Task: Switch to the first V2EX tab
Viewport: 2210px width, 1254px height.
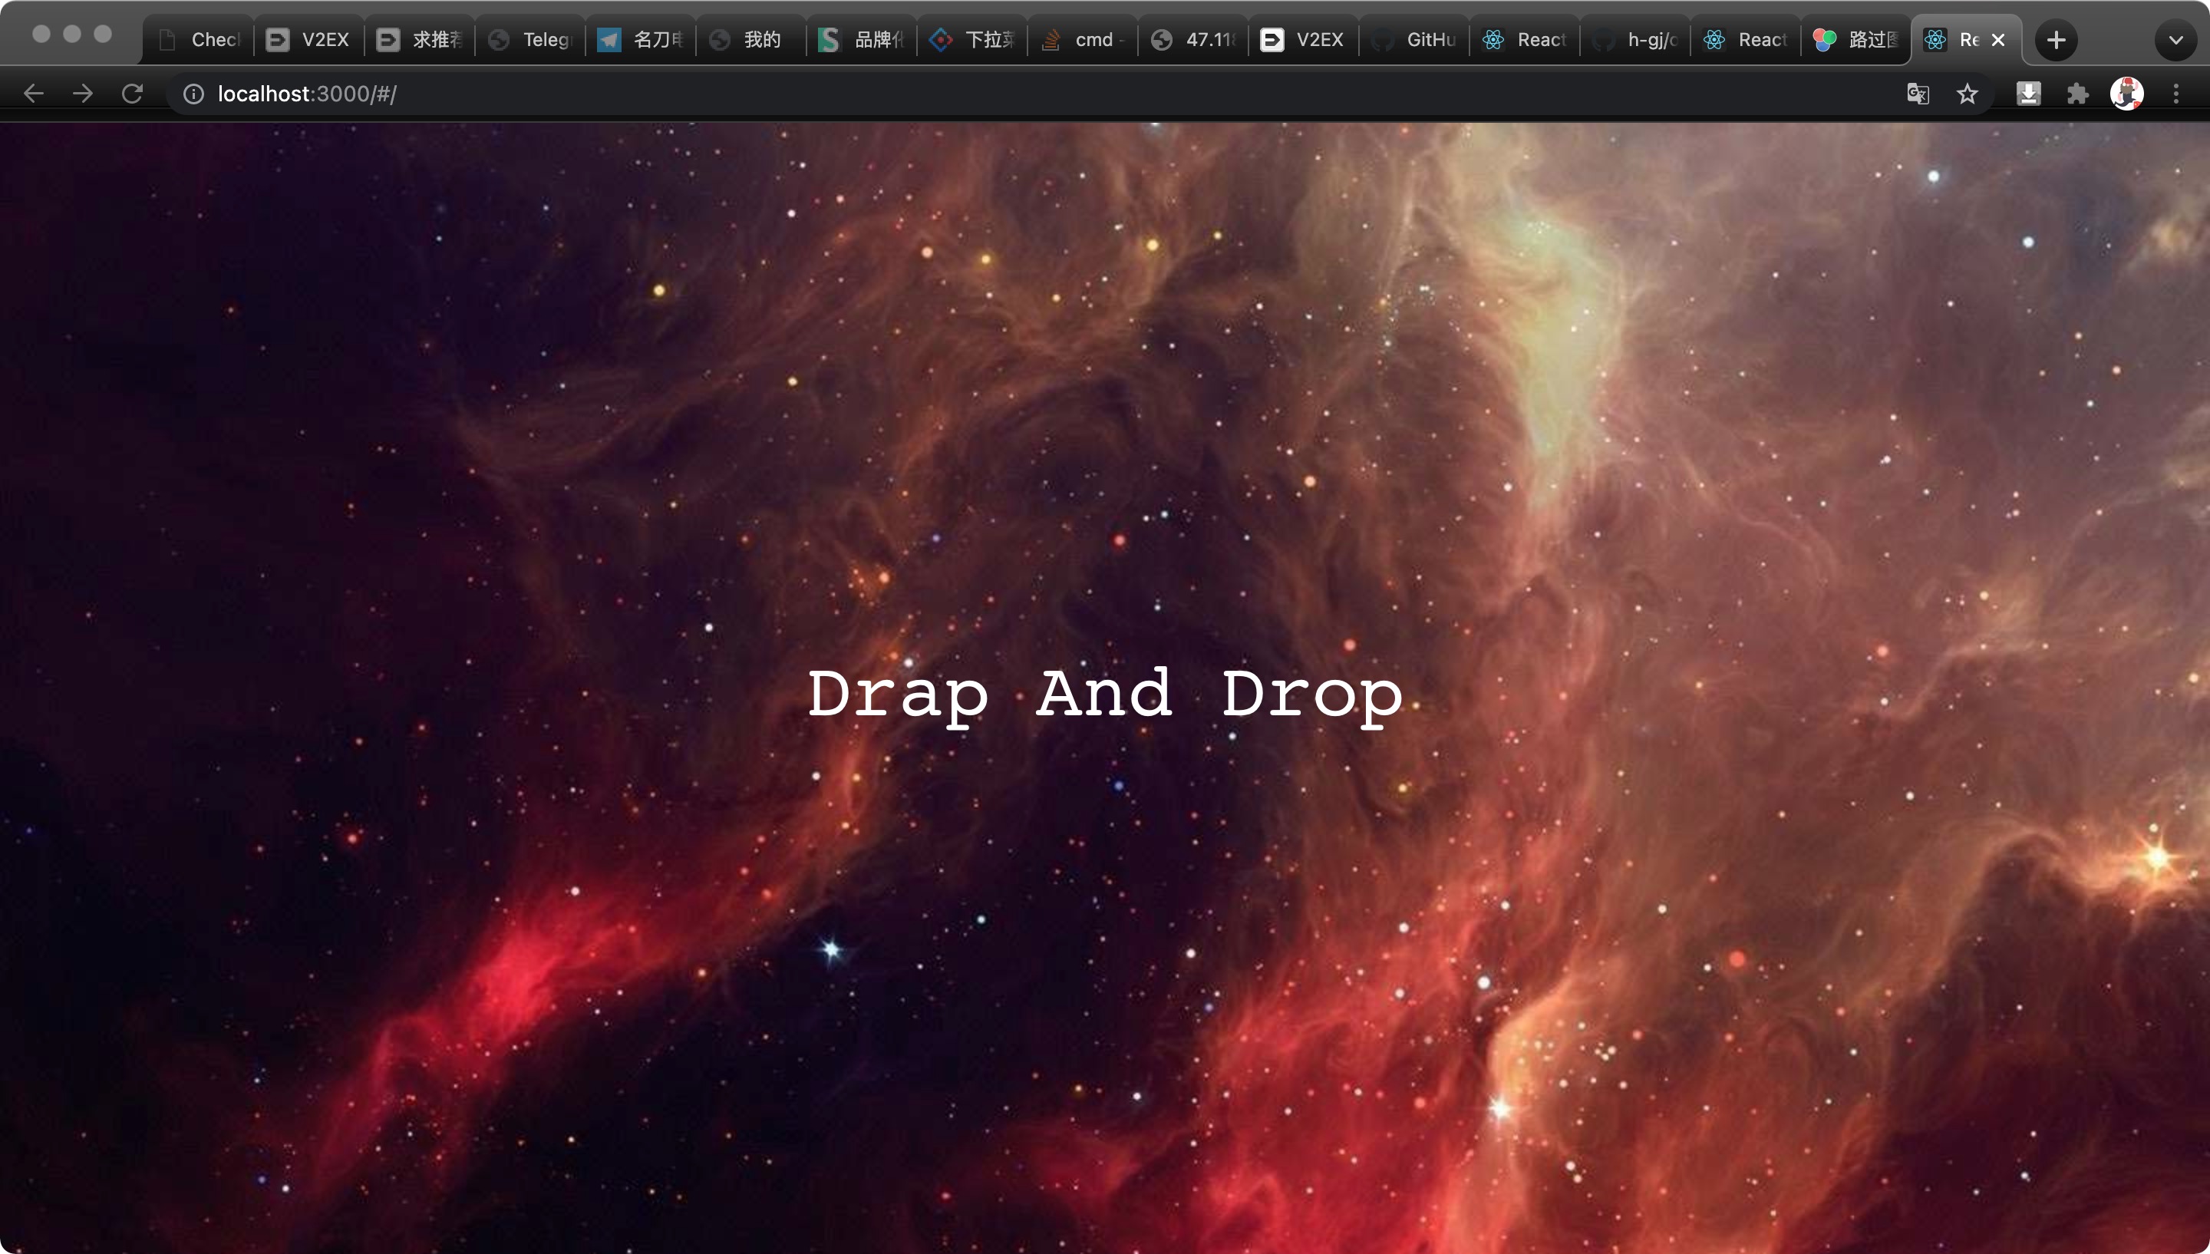Action: tap(309, 40)
